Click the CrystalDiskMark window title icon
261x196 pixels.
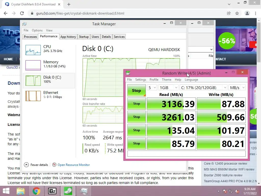pos(128,73)
